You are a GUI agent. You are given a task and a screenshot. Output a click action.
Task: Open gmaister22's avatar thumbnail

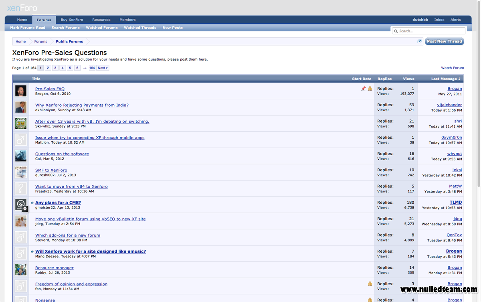coord(21,205)
